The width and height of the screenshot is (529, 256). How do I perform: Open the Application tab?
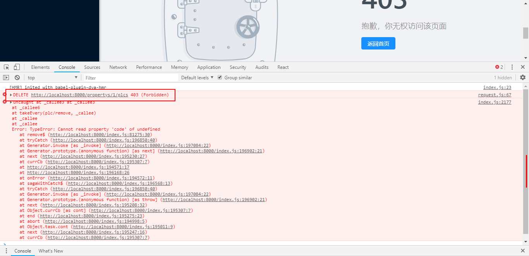click(x=209, y=67)
